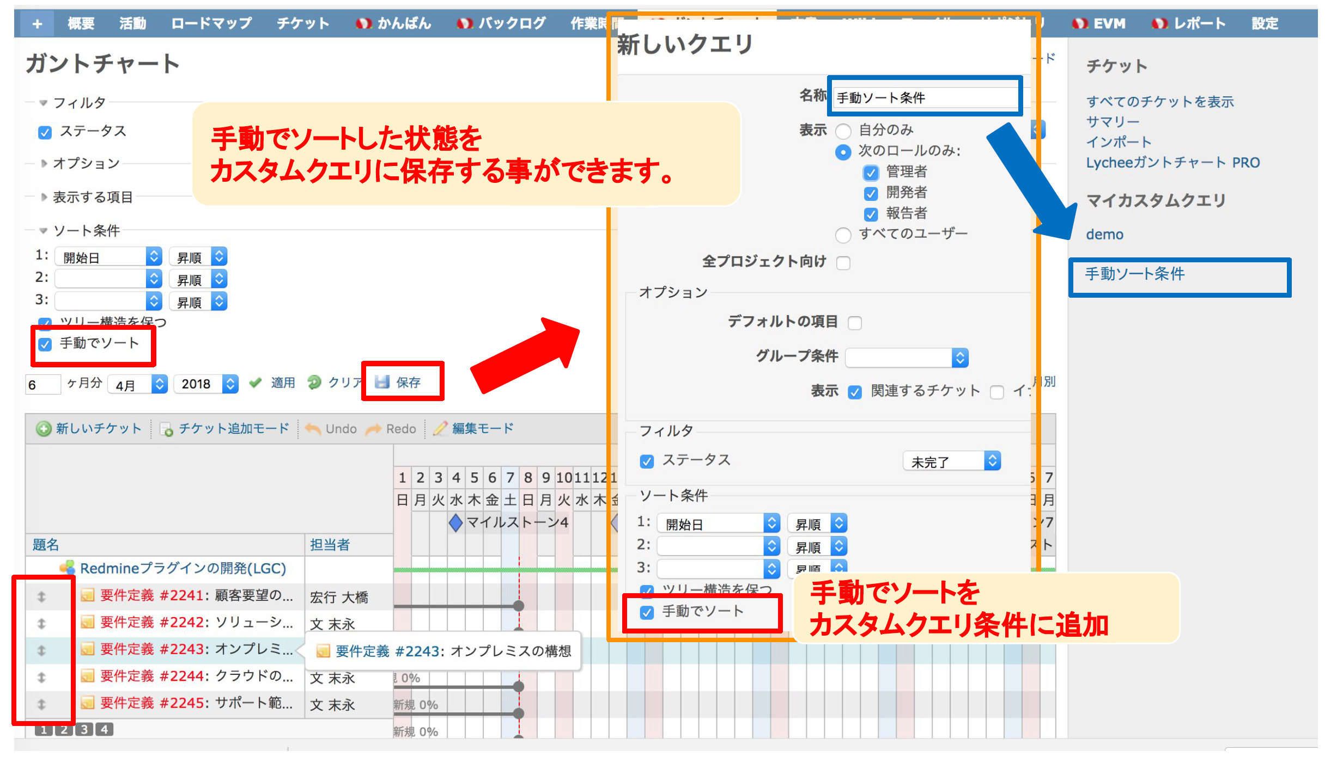Screen dimensions: 1331x757
Task: Click the green apply checkmark icon
Action: click(x=256, y=383)
